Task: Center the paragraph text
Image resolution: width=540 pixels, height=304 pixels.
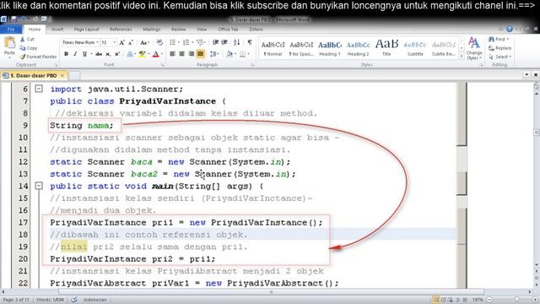Action: pos(182,54)
